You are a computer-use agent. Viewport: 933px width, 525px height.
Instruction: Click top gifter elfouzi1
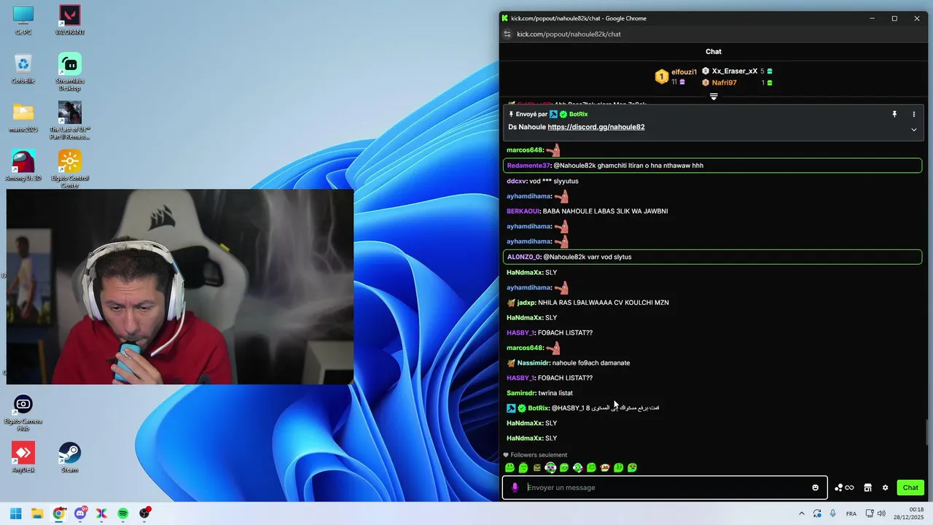click(x=684, y=72)
